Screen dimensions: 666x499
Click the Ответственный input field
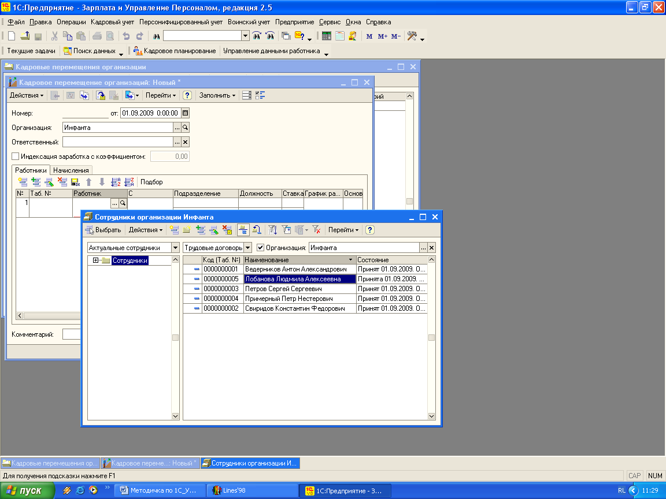pyautogui.click(x=118, y=141)
